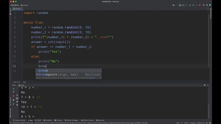This screenshot has width=221, height=124.
Task: Click the print icon in Run panel
Action: [17, 102]
